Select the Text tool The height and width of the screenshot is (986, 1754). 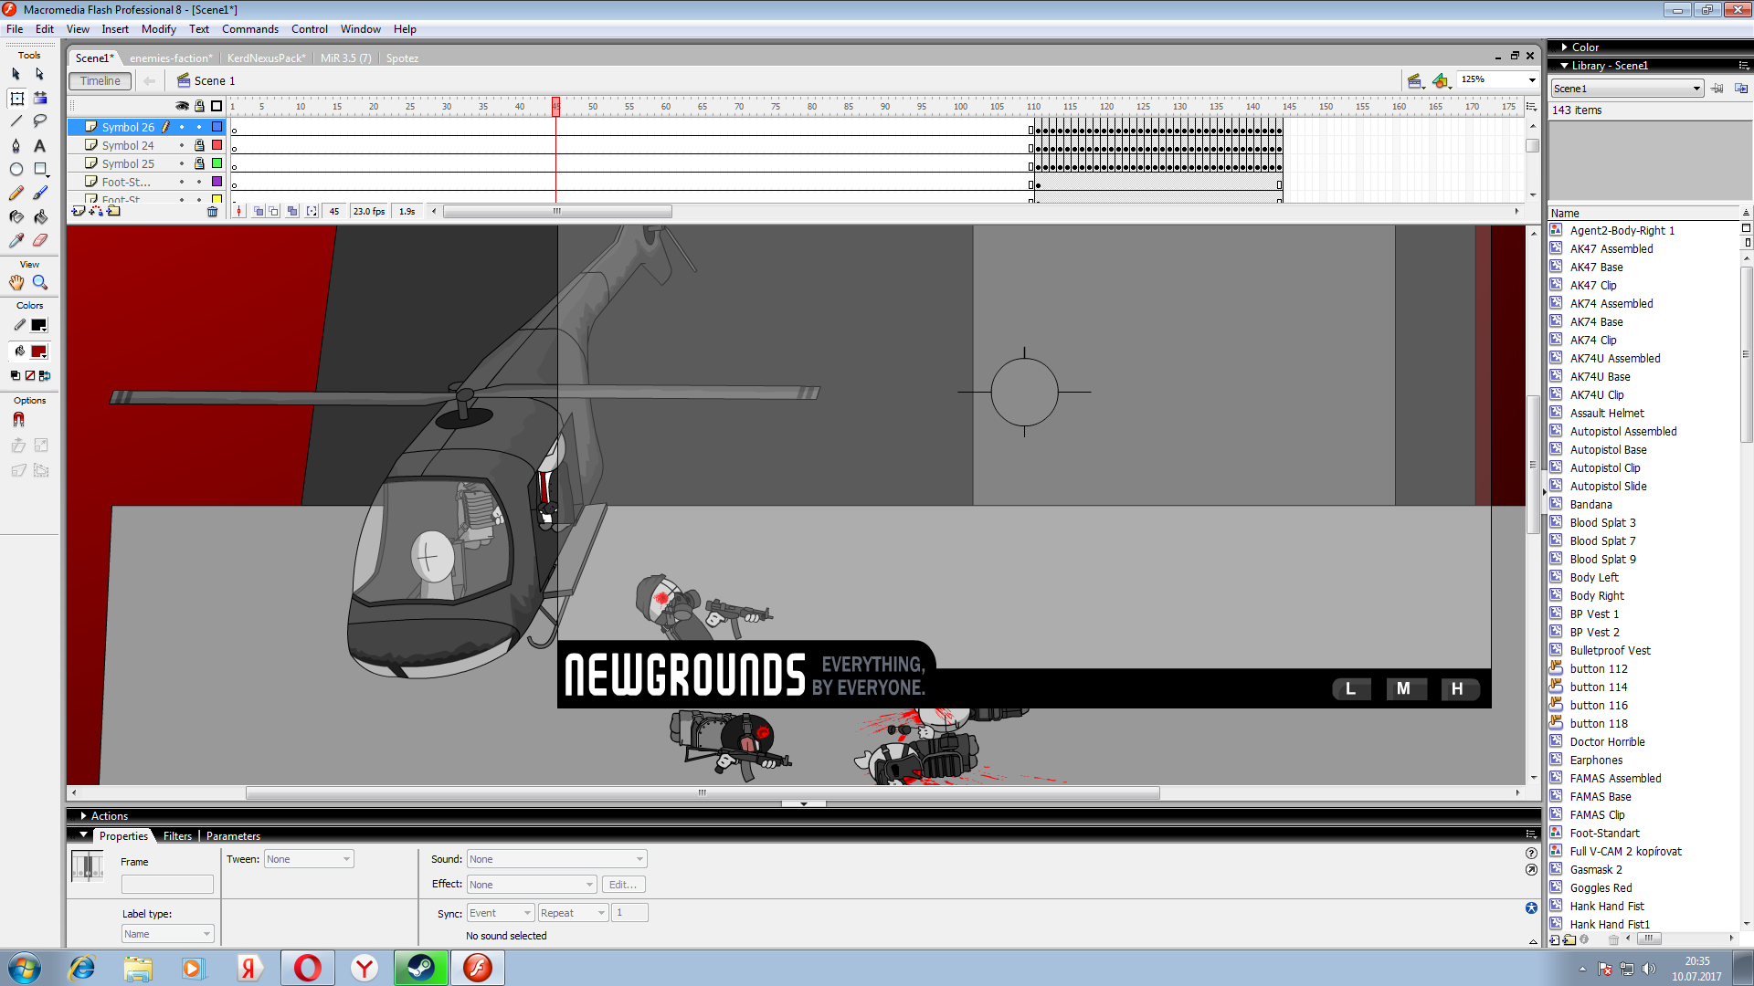[39, 145]
